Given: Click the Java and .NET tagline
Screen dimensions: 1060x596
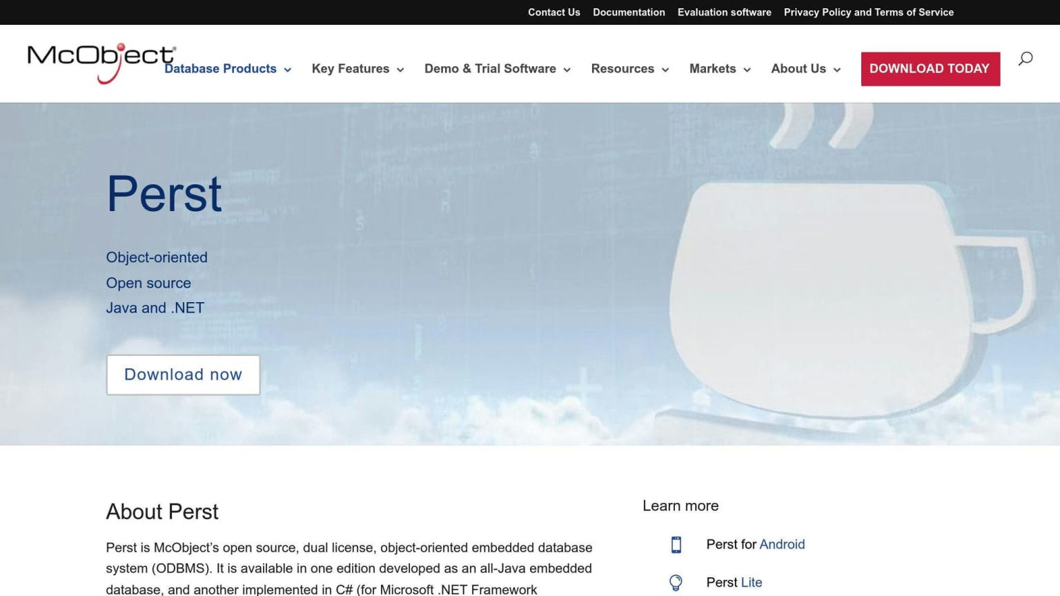Looking at the screenshot, I should pyautogui.click(x=155, y=308).
